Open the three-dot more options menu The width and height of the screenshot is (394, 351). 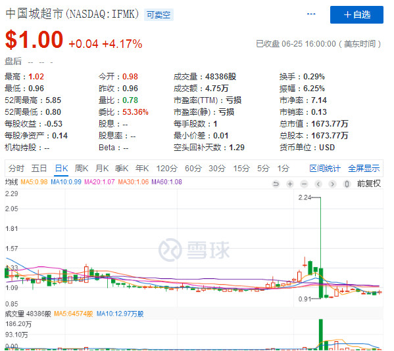pyautogui.click(x=311, y=14)
